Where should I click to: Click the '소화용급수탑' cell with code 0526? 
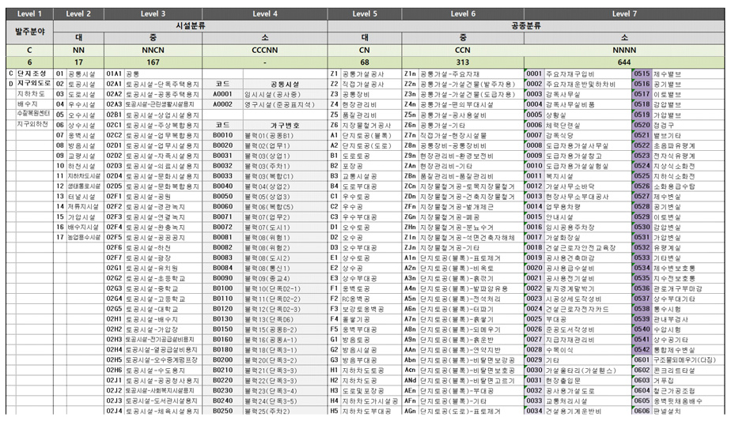tap(688, 186)
